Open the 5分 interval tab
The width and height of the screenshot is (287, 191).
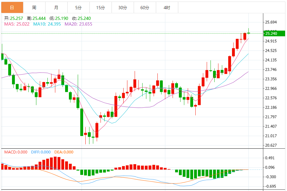78,8
